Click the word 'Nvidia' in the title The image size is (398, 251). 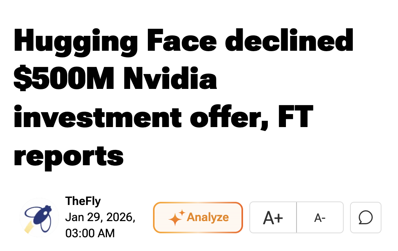(170, 78)
